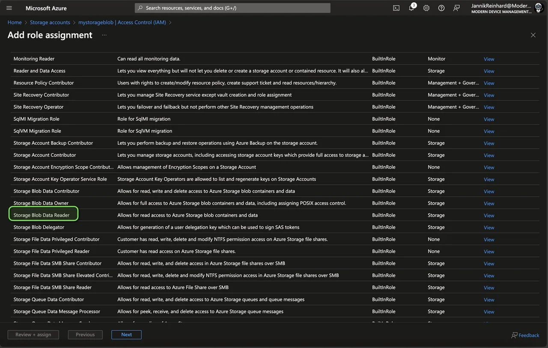Select the Storage Account Contributor role
This screenshot has height=348, width=548.
click(x=45, y=155)
